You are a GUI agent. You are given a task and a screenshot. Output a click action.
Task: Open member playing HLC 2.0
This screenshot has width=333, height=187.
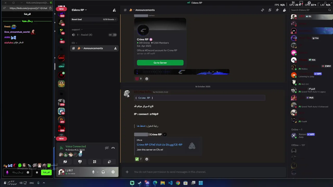(x=311, y=83)
